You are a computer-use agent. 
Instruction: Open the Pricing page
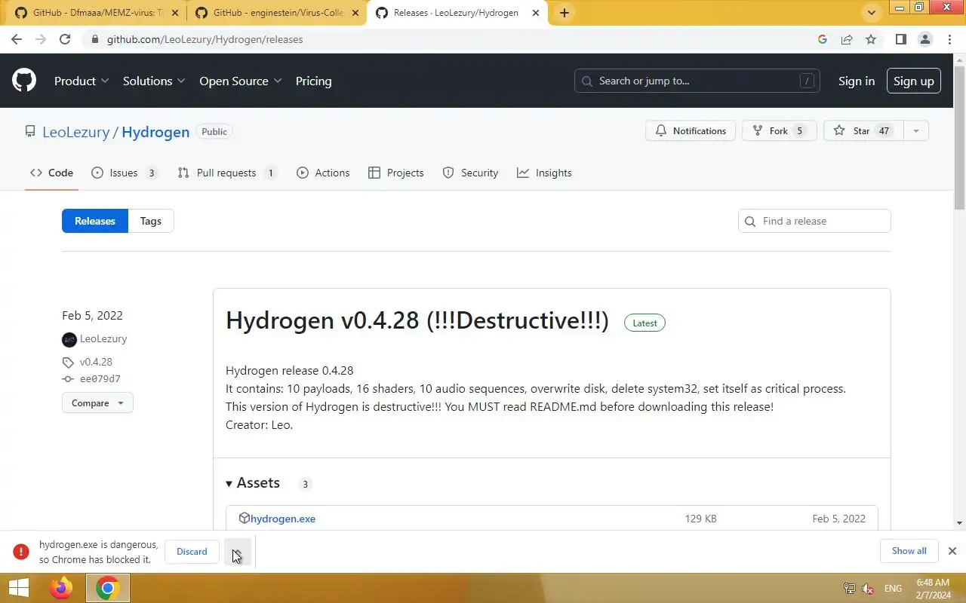tap(313, 81)
